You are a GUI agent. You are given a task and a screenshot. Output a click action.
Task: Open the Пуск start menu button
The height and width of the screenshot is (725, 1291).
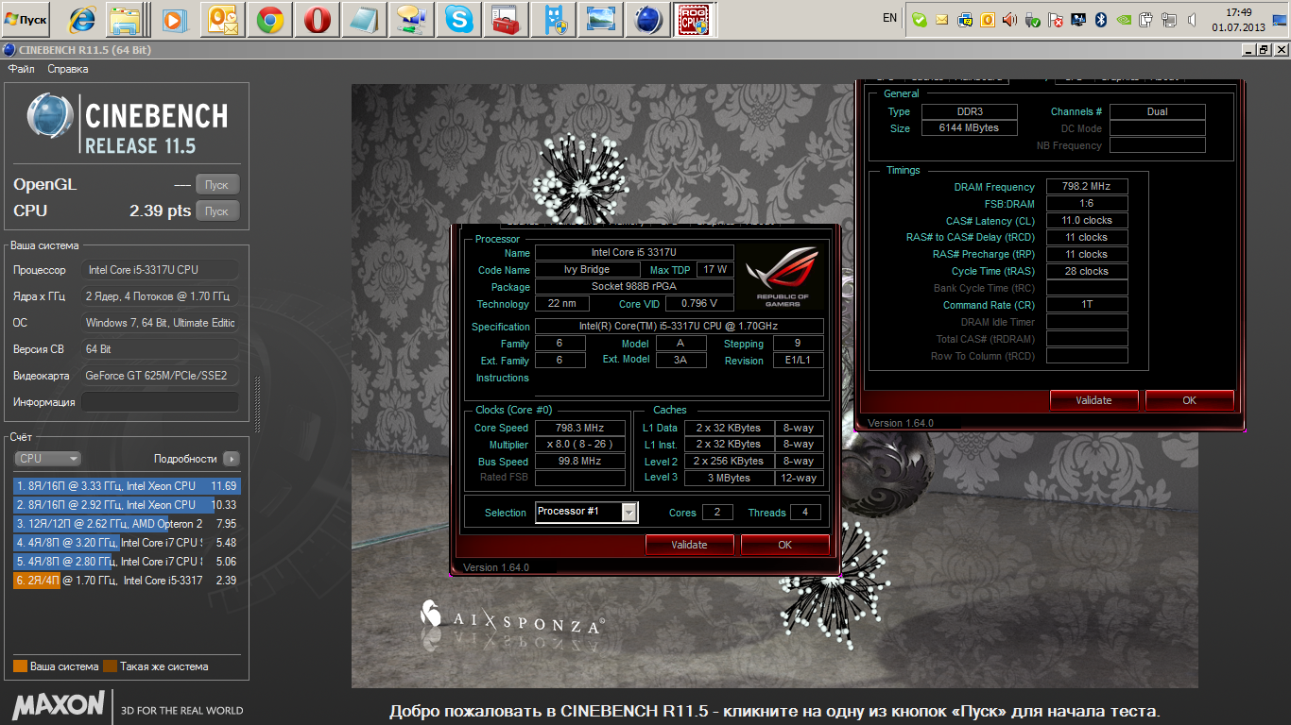pos(27,19)
